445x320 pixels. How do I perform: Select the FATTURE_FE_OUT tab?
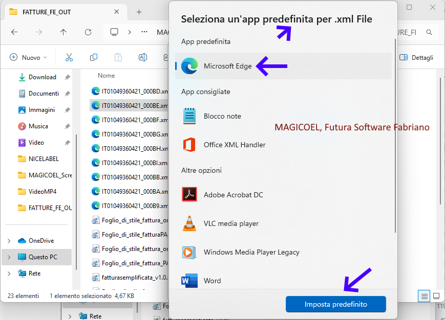65,12
